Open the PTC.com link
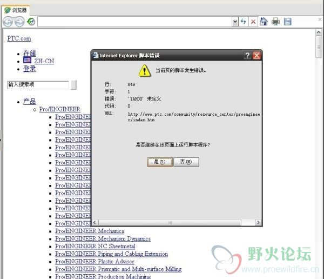This screenshot has height=279, width=324. click(x=19, y=38)
